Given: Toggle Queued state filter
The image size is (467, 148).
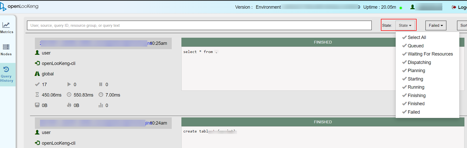Looking at the screenshot, I should pos(413,46).
